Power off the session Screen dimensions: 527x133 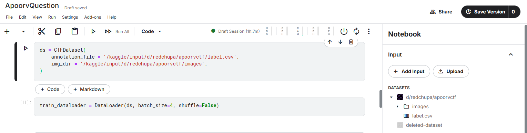[x=344, y=31]
